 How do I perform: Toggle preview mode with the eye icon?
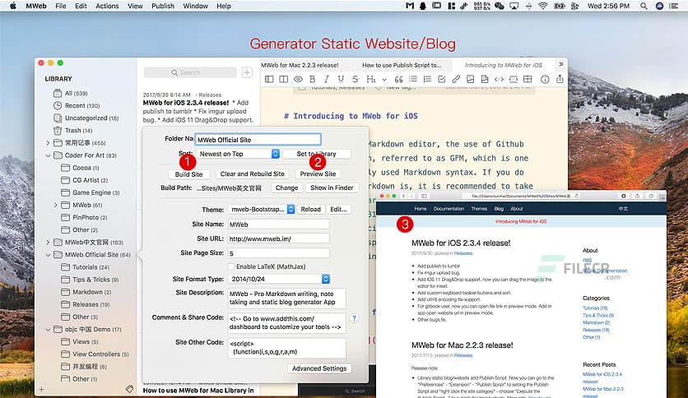[299, 79]
